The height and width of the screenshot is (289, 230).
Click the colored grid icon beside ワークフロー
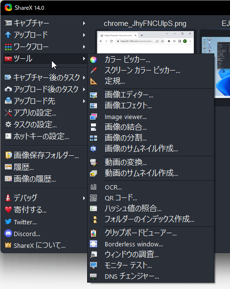[x=8, y=47]
